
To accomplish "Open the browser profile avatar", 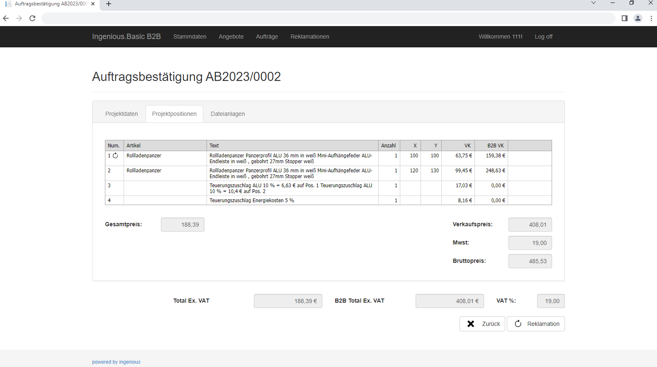I will pyautogui.click(x=638, y=18).
